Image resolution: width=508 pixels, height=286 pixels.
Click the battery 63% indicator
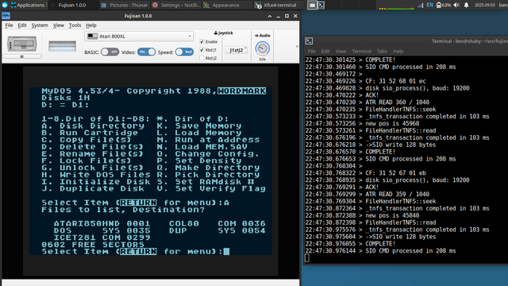444,5
